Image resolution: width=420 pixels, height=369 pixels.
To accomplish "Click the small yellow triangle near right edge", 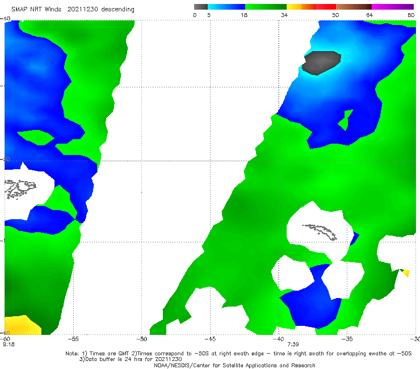I will coord(406,273).
